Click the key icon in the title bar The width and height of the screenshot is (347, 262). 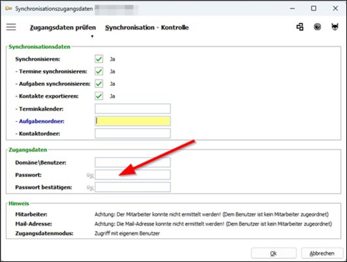9,9
